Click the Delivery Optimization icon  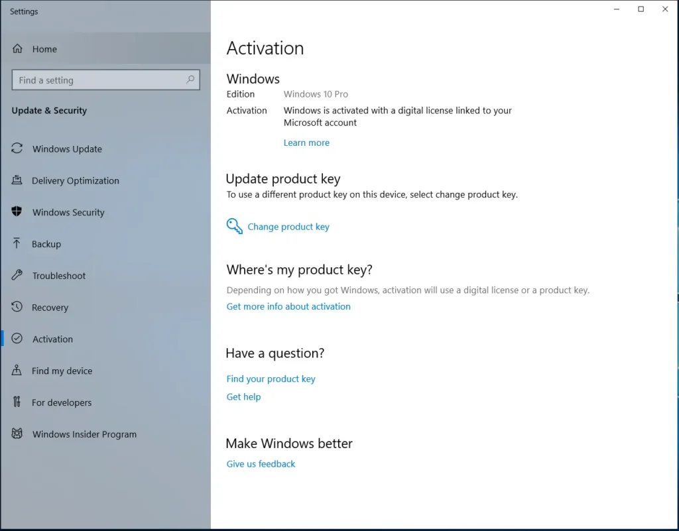(17, 180)
